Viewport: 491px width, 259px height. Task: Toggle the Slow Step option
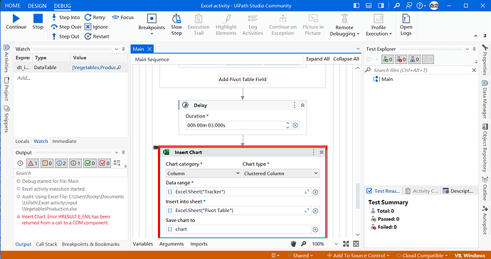tap(176, 25)
